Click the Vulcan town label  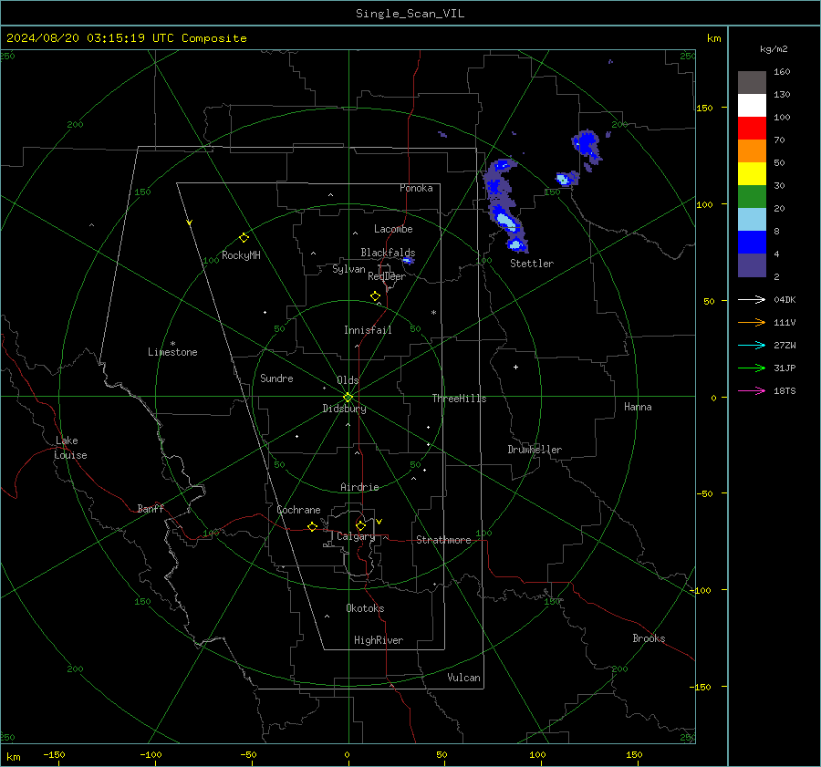point(463,678)
